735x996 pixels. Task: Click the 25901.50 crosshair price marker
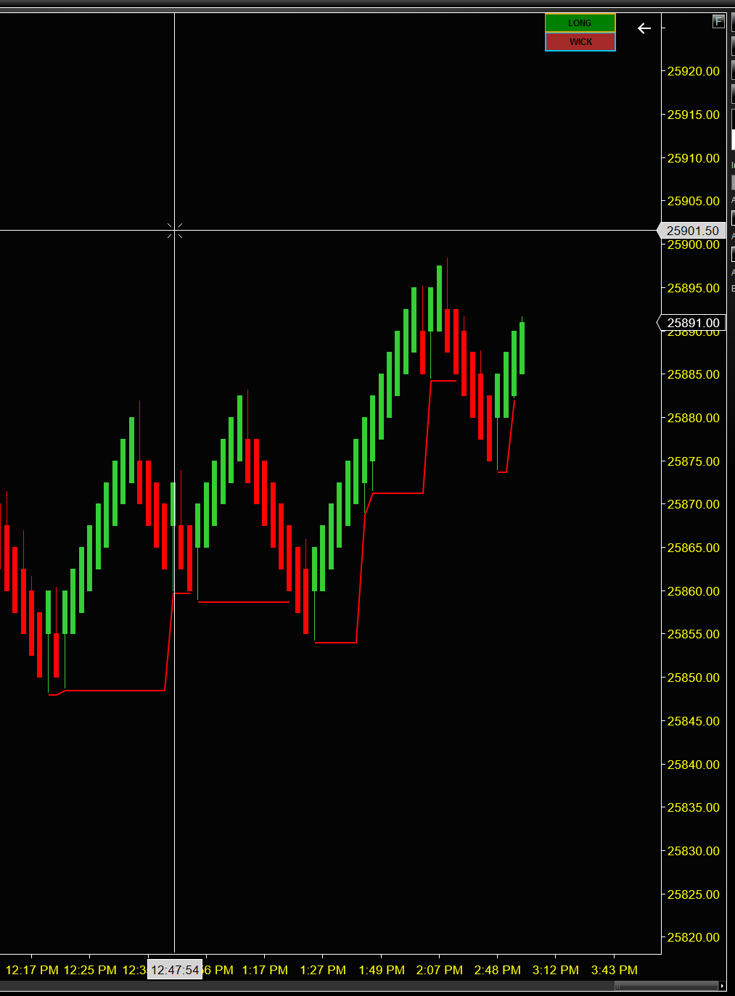692,231
